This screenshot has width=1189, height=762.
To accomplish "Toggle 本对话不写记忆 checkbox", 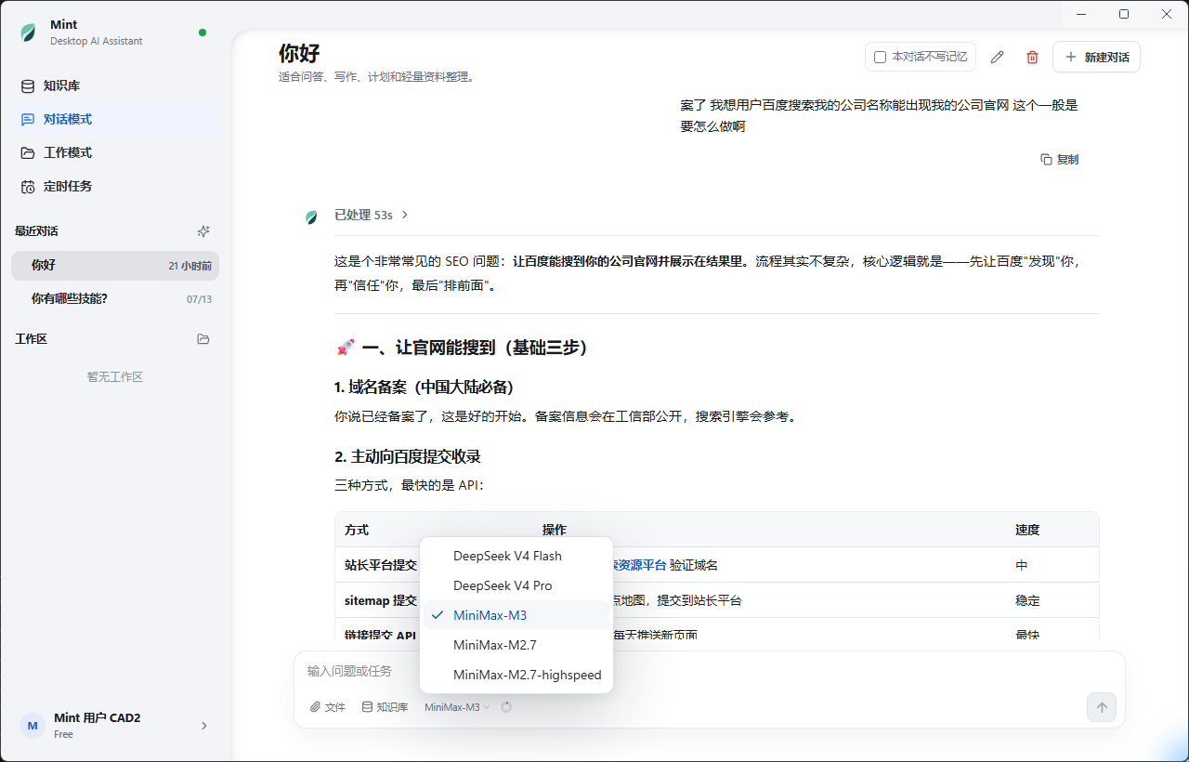I will click(880, 57).
